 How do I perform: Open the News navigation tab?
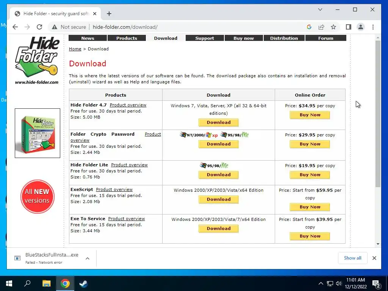88,38
